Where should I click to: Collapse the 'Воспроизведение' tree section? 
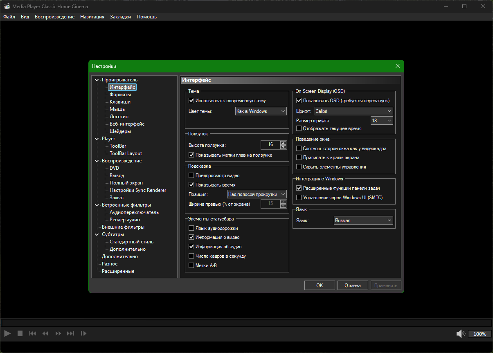click(97, 161)
